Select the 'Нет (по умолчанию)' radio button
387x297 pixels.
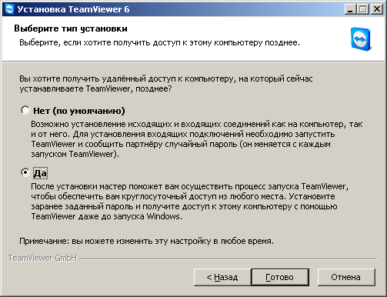point(25,110)
